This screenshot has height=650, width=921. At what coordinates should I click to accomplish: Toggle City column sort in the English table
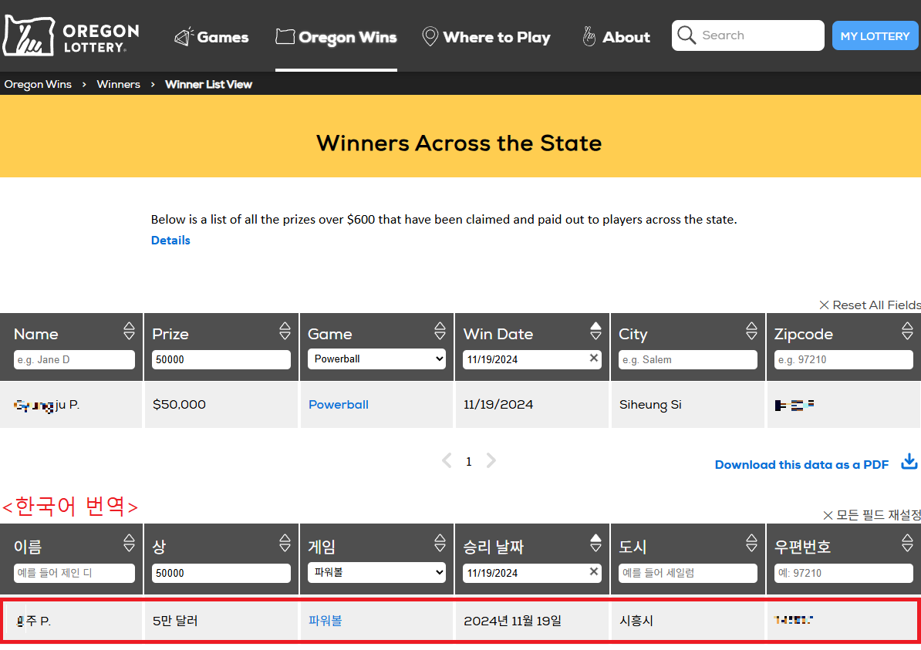click(751, 332)
